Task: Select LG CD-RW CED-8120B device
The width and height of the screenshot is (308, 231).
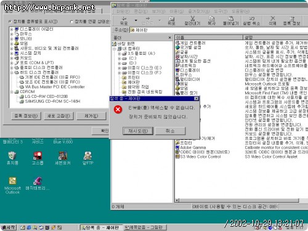Action: coord(46,96)
